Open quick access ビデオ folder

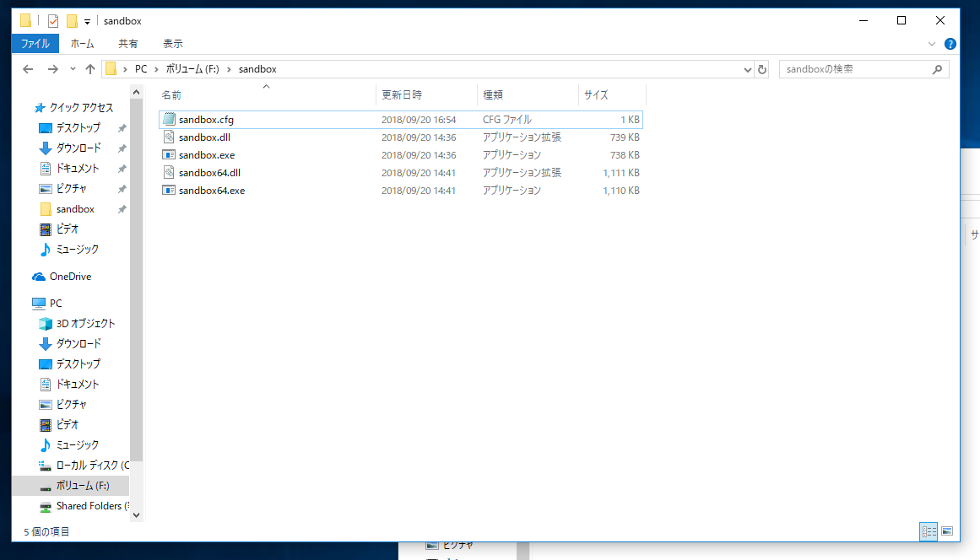[68, 229]
